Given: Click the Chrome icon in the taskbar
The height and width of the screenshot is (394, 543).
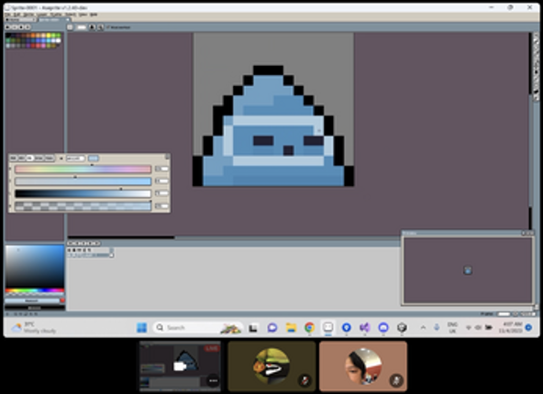Looking at the screenshot, I should pos(309,327).
